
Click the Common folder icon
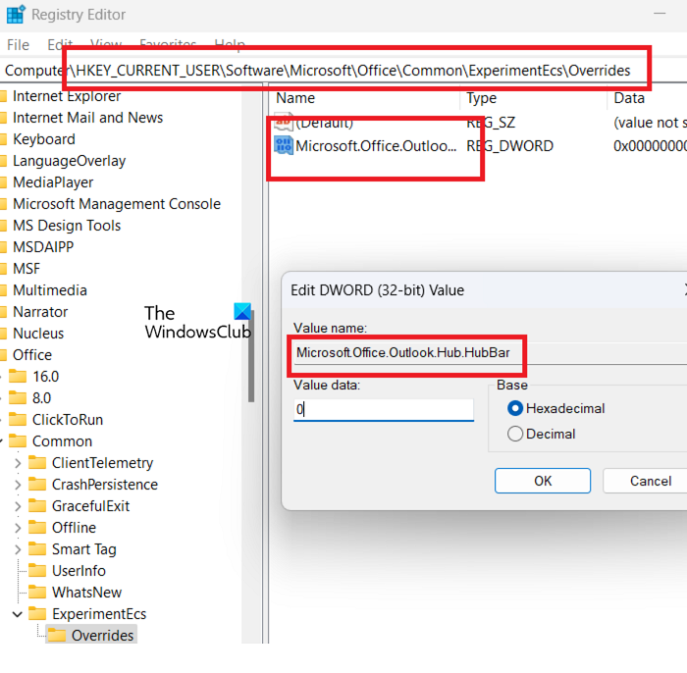[18, 440]
